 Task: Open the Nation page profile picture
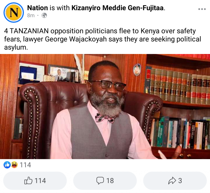[14, 13]
